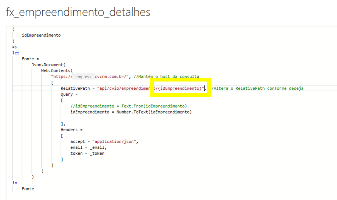
Task: Click the 'RelativePath =' property name
Action: coord(78,88)
